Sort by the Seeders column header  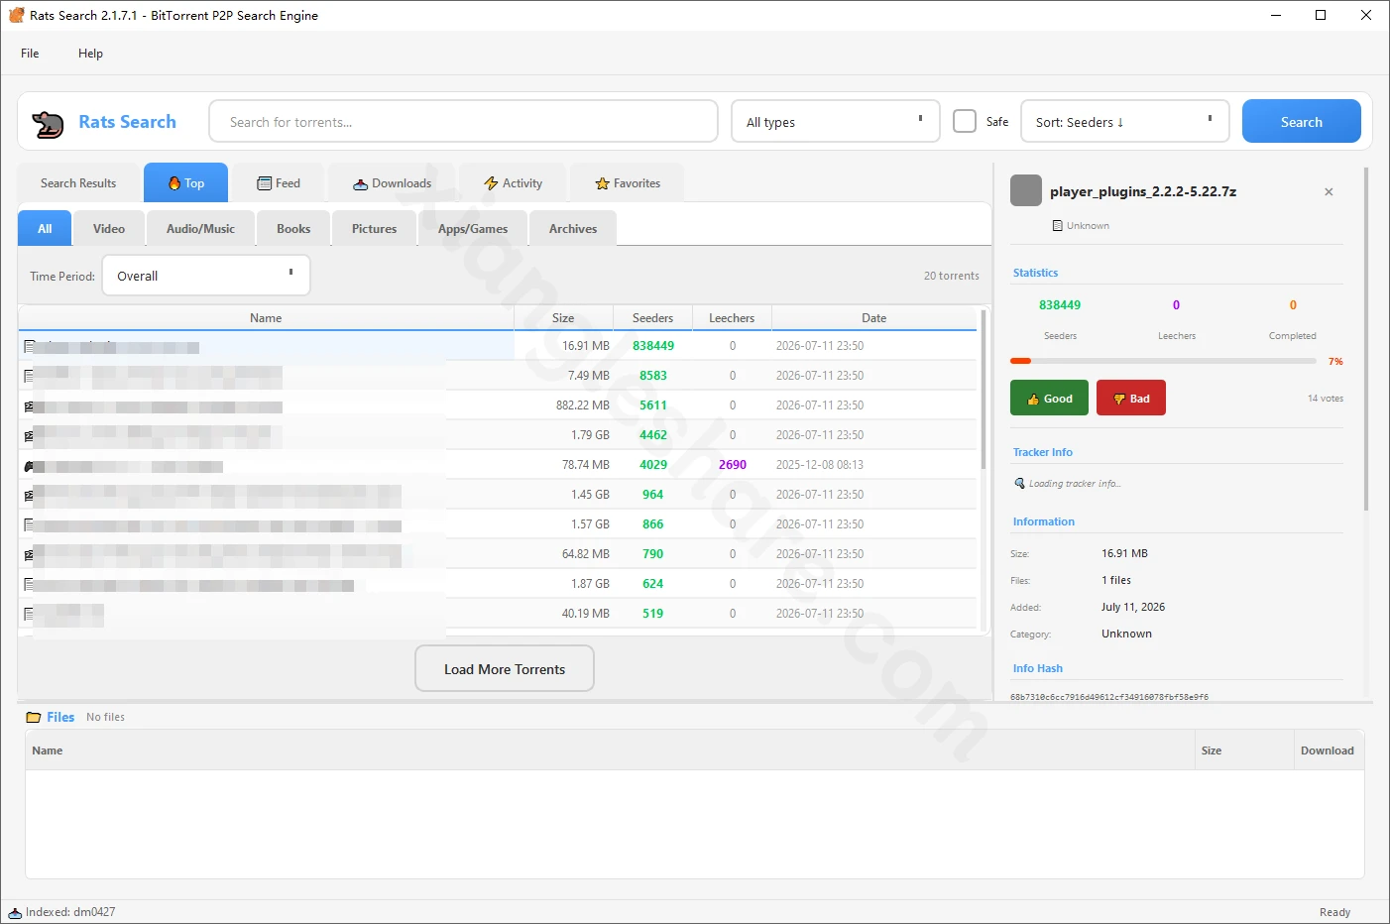pos(652,318)
